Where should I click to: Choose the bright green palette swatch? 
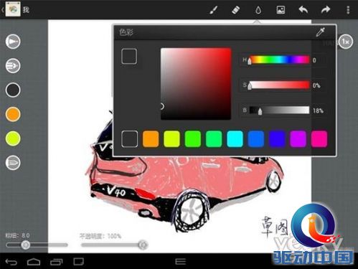[x=193, y=138]
